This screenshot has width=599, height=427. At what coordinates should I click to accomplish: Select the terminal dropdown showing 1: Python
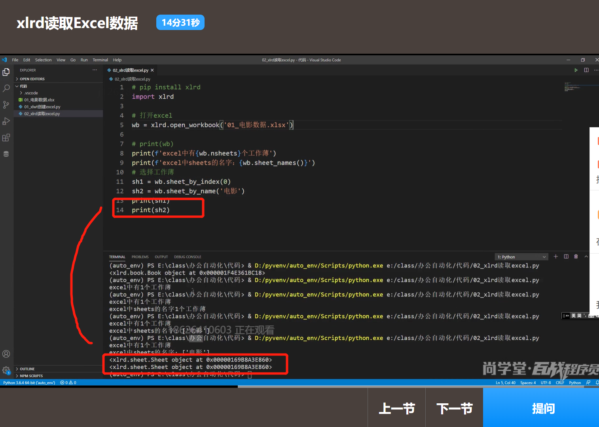(x=521, y=257)
